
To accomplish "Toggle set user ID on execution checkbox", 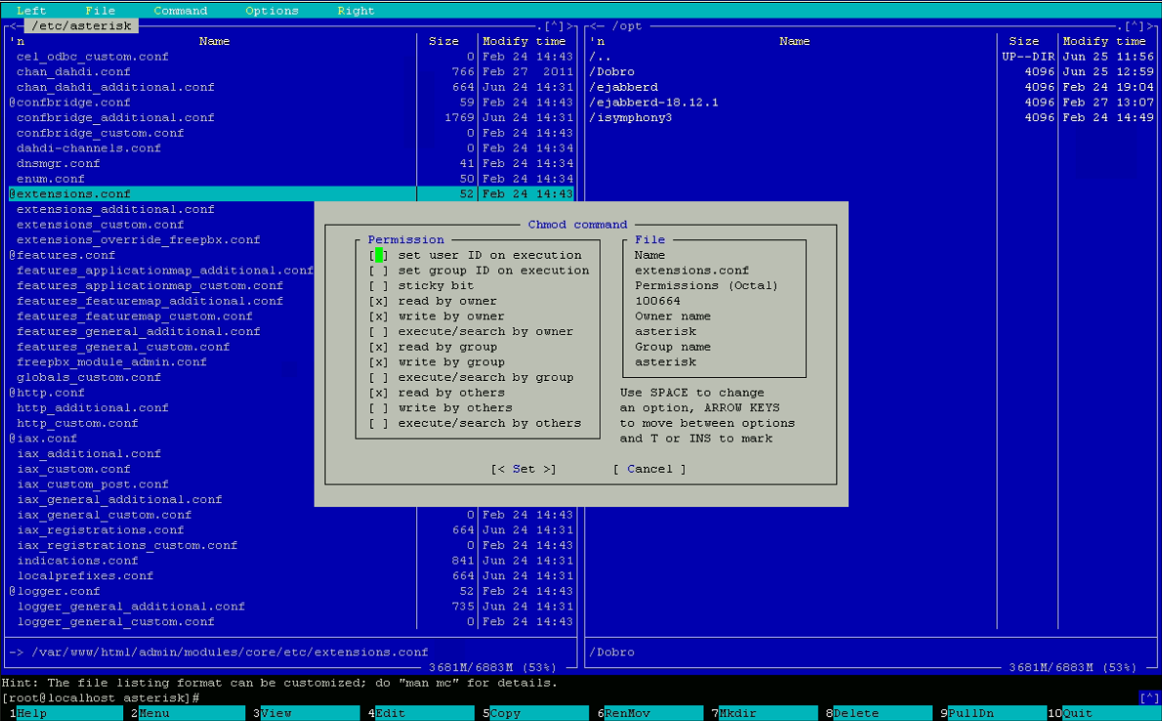I will [x=379, y=255].
